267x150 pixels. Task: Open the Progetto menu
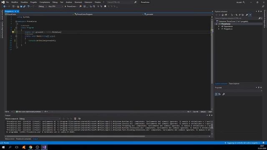(33, 2)
